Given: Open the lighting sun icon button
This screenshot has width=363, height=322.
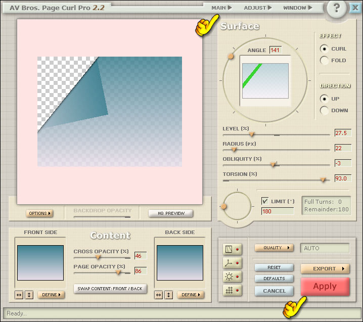Looking at the screenshot, I should tap(232, 277).
